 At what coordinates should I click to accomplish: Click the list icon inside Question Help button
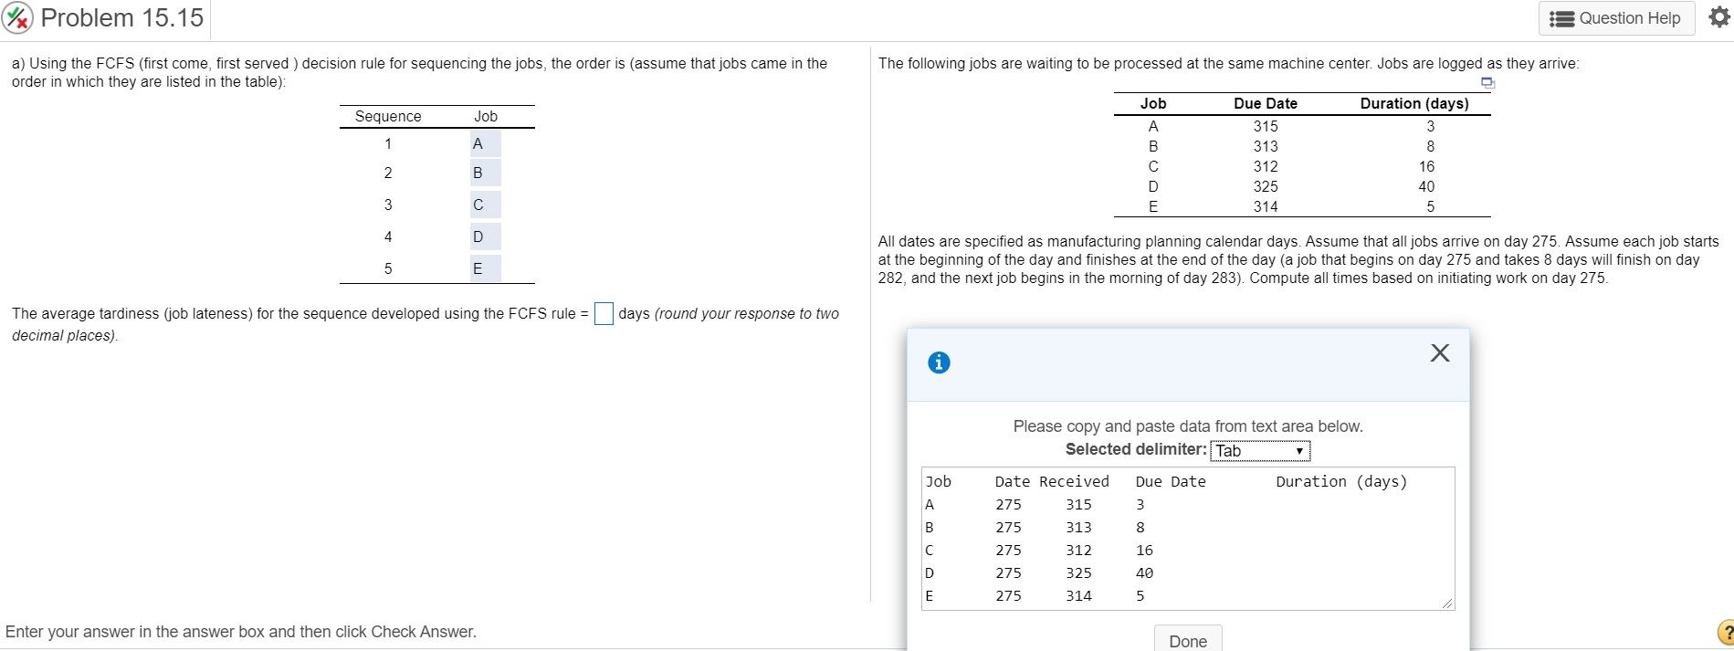(1561, 17)
